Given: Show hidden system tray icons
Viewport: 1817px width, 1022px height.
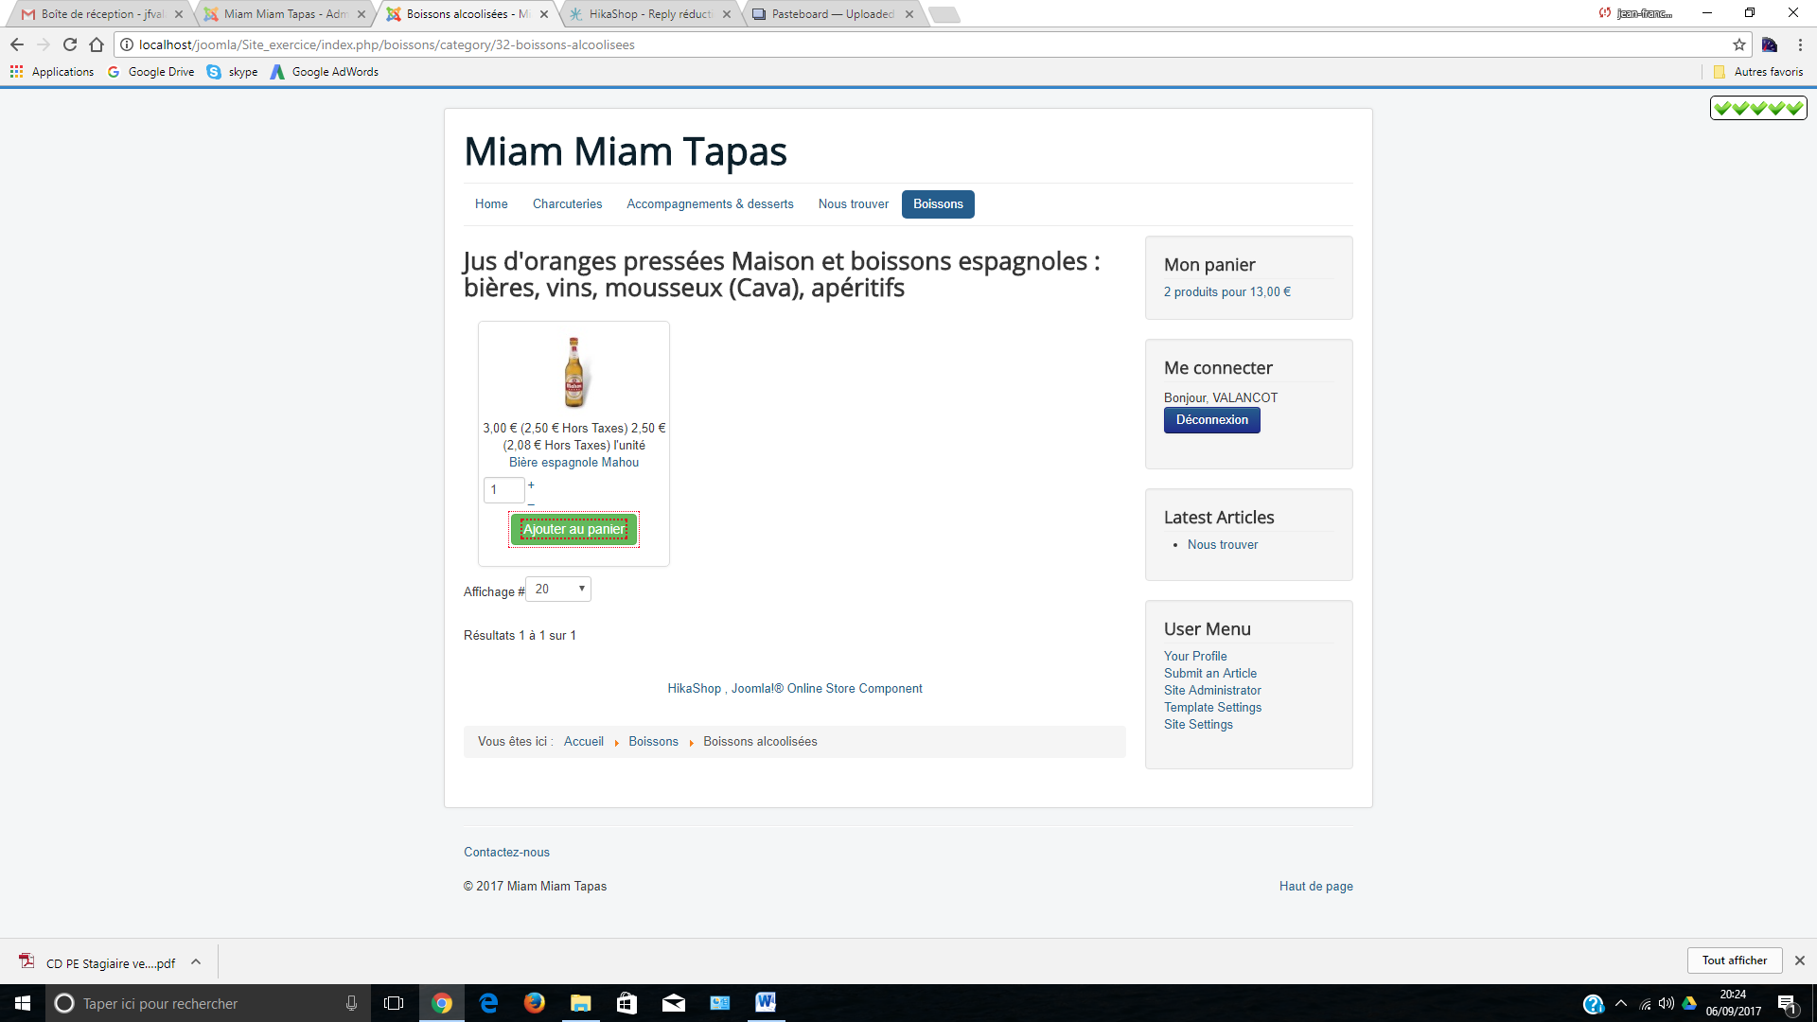Looking at the screenshot, I should point(1621,1003).
